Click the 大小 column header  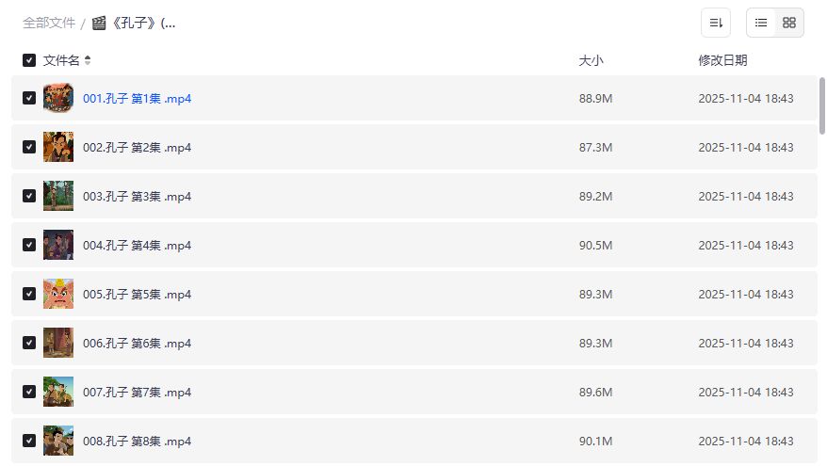pyautogui.click(x=591, y=60)
